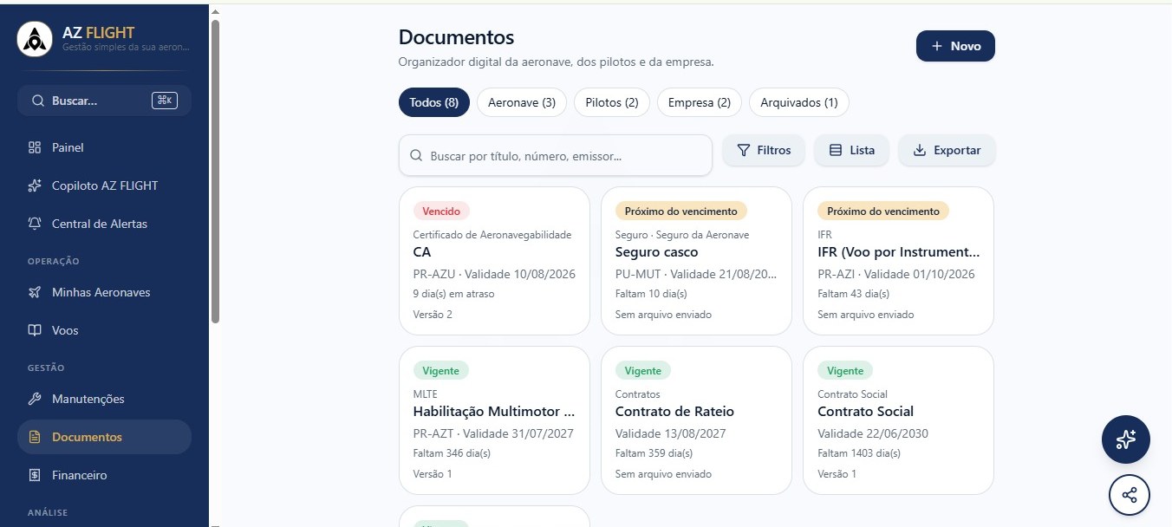Click the ⌘K shortcut badge
This screenshot has height=527, width=1172.
[x=164, y=101]
